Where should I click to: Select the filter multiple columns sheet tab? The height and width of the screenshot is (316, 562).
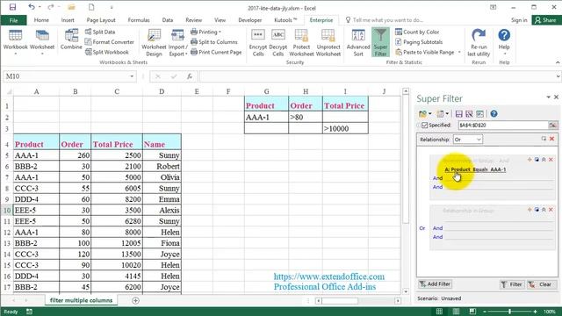(81, 300)
